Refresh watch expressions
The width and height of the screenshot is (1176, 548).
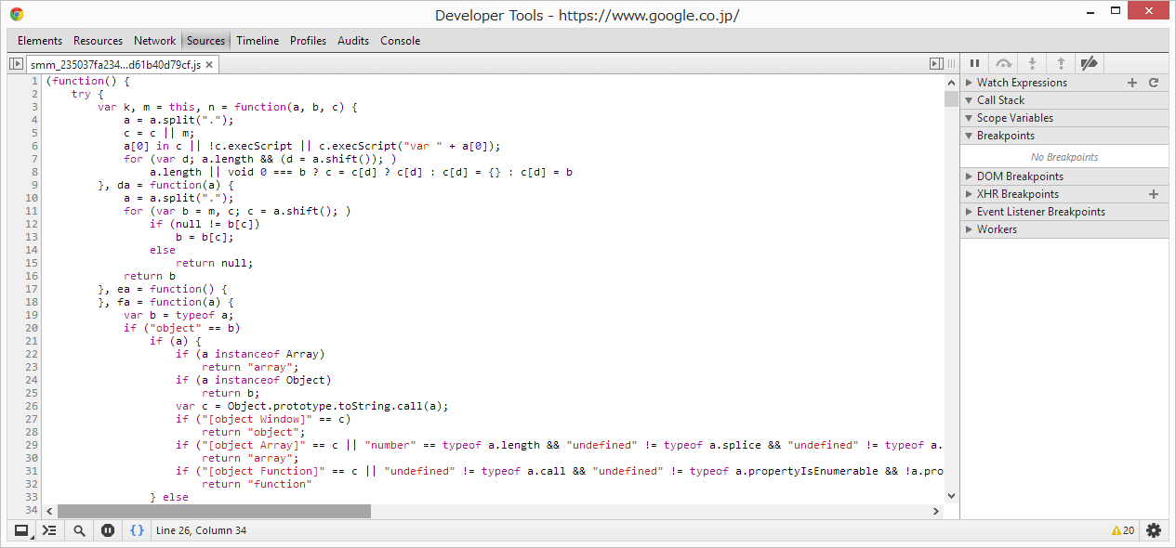[1154, 83]
